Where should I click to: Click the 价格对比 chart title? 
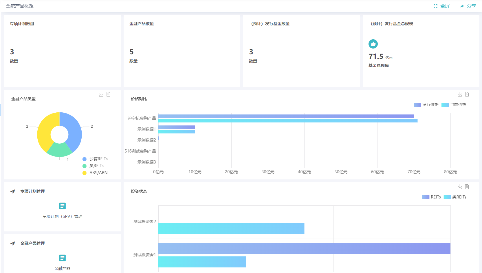(139, 99)
